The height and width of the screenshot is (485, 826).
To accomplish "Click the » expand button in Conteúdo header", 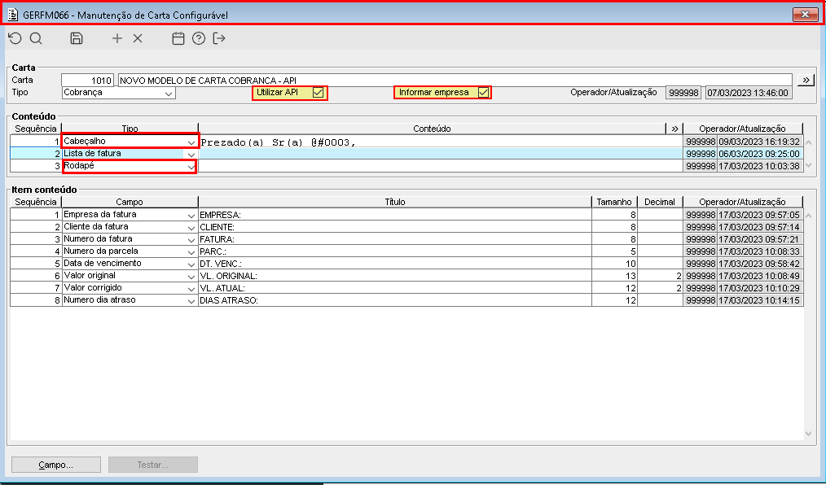I will [x=674, y=129].
